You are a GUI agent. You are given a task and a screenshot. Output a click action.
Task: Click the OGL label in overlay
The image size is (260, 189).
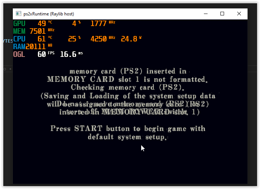pos(19,54)
